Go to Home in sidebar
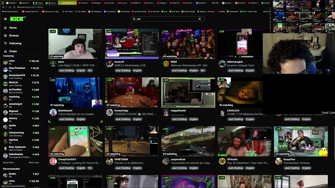 tap(13, 28)
